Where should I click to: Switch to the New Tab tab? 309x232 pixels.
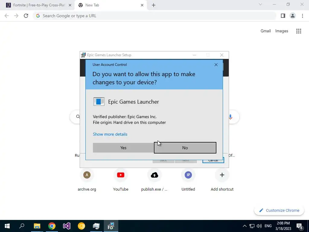coord(110,5)
